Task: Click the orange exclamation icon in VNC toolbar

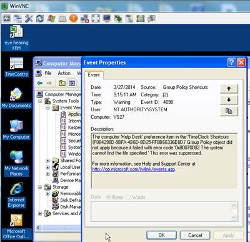Action: tap(73, 18)
